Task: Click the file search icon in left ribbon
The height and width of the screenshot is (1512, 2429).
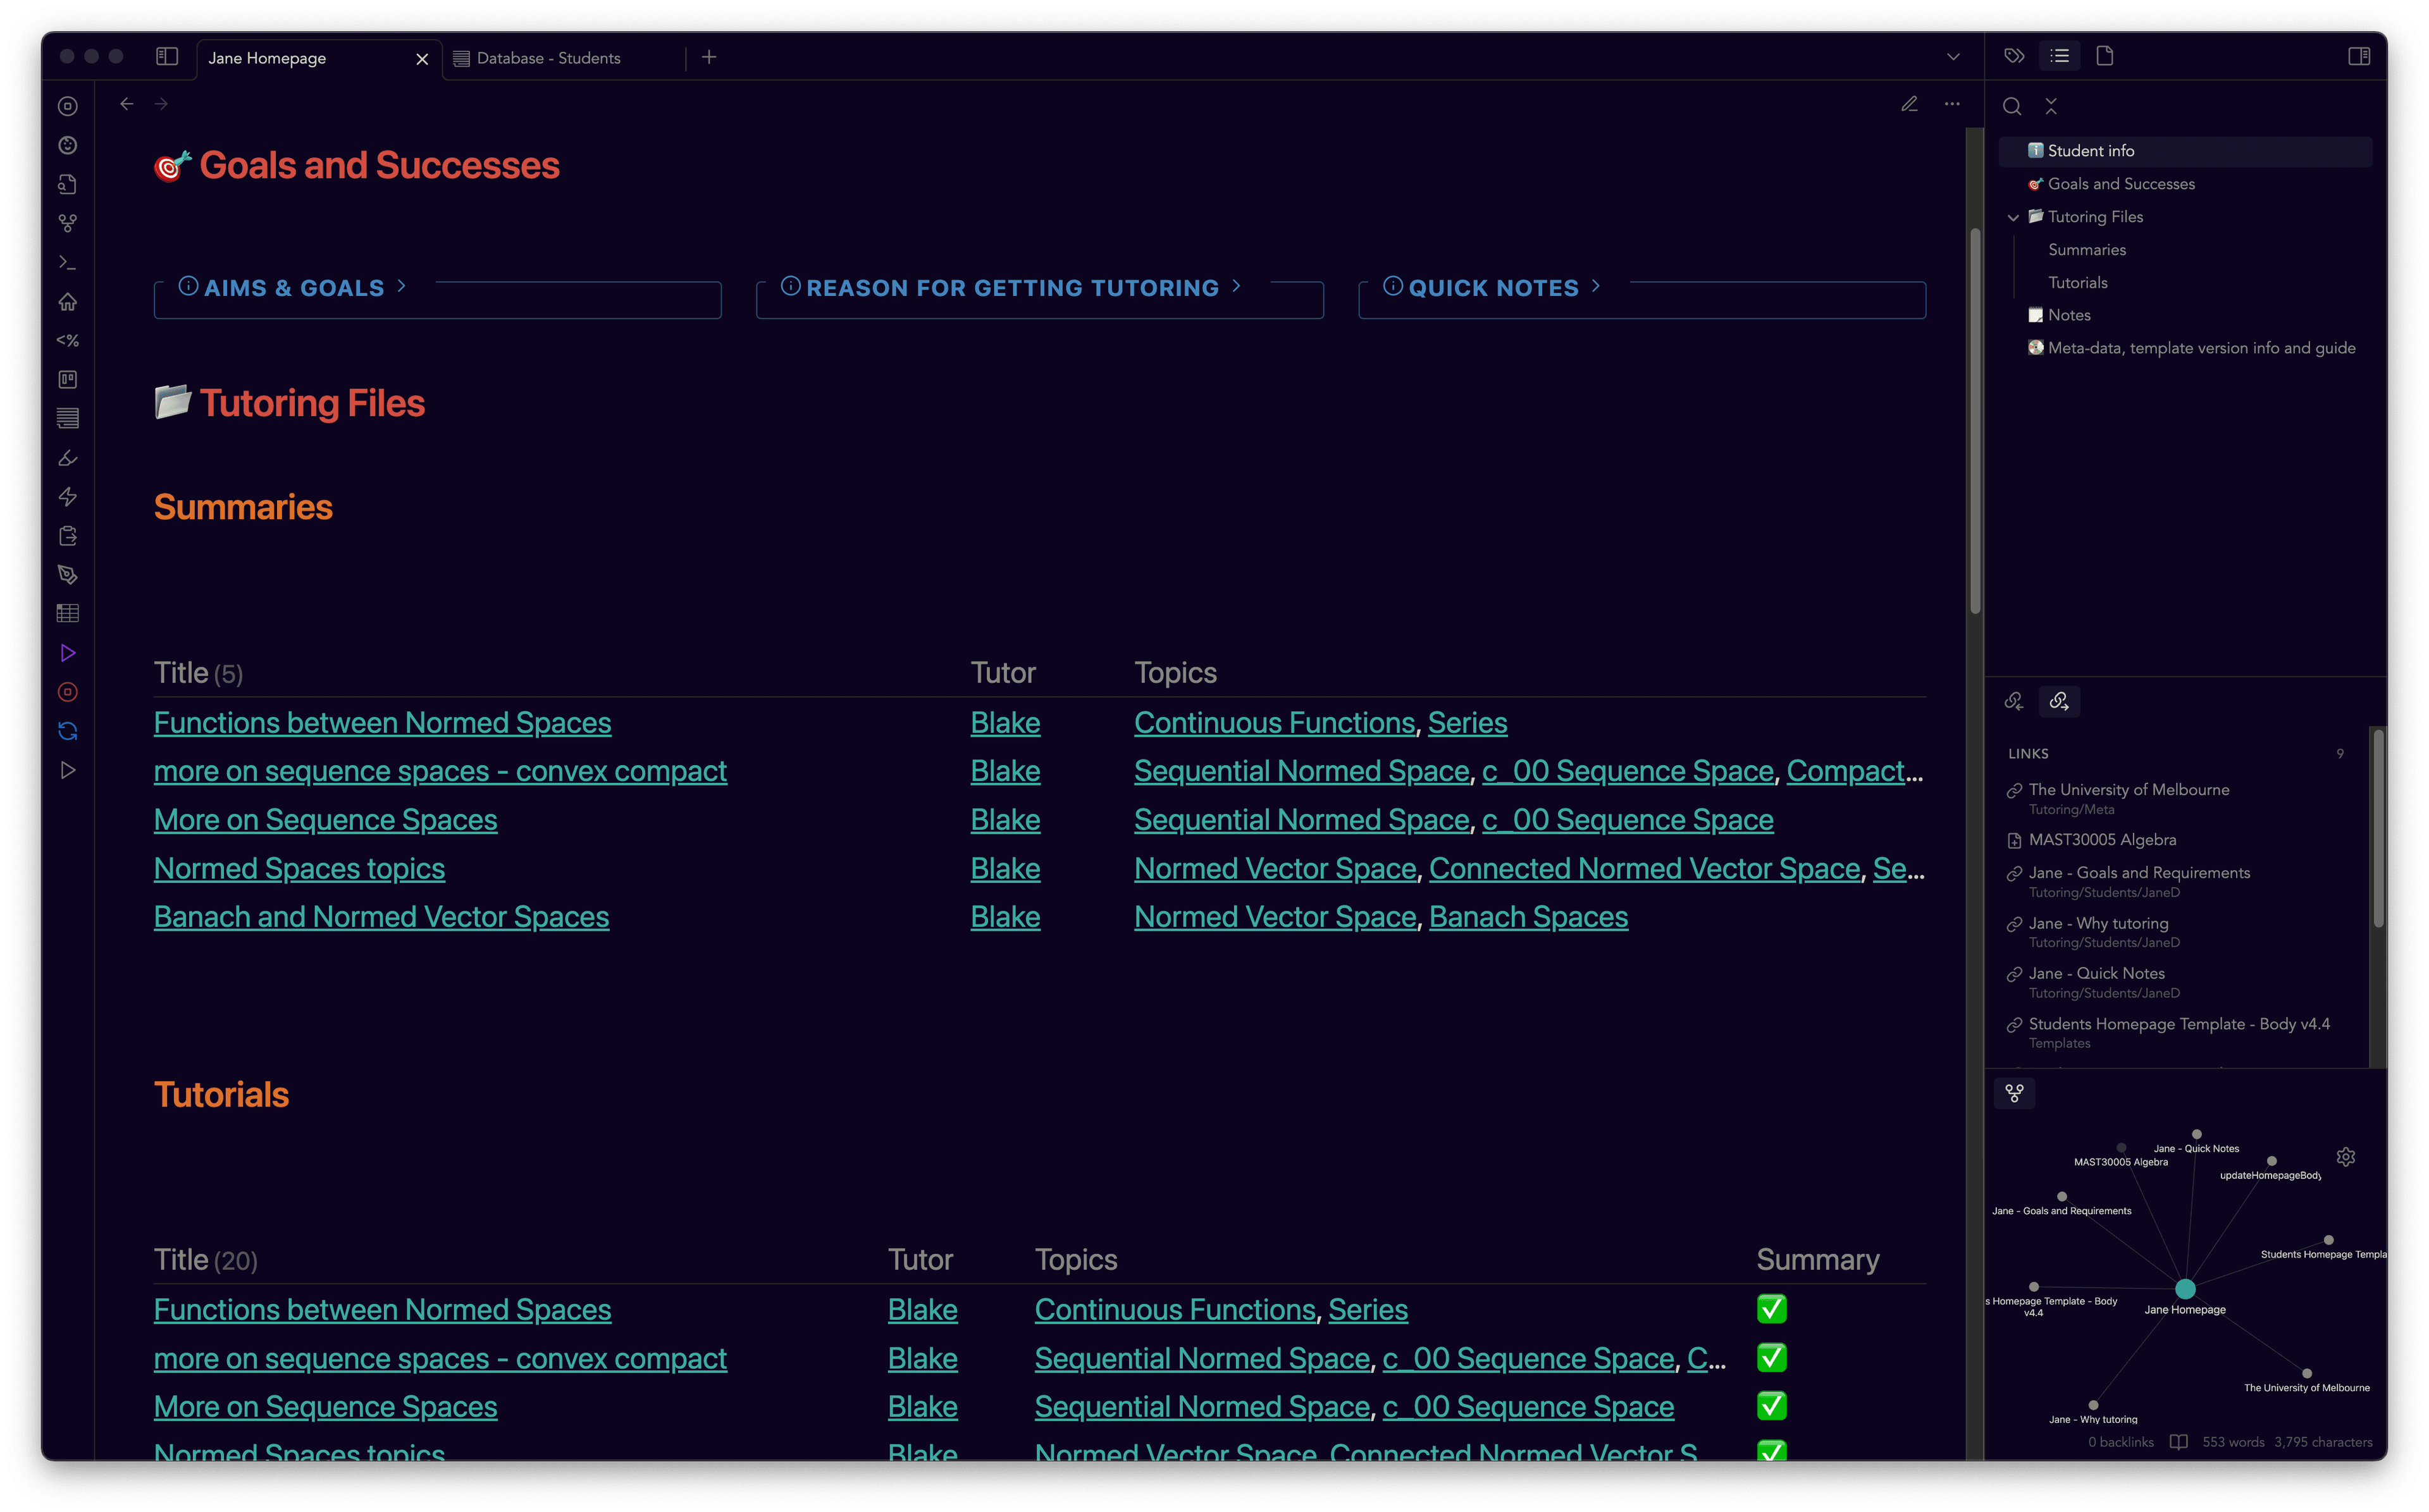Action: pos(68,184)
